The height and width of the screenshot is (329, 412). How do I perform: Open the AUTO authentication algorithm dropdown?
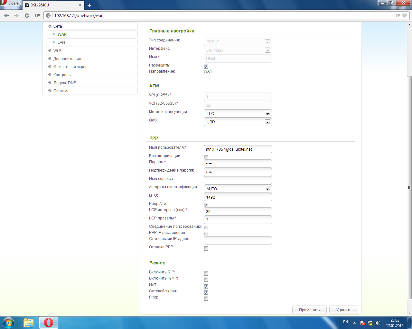pos(267,189)
